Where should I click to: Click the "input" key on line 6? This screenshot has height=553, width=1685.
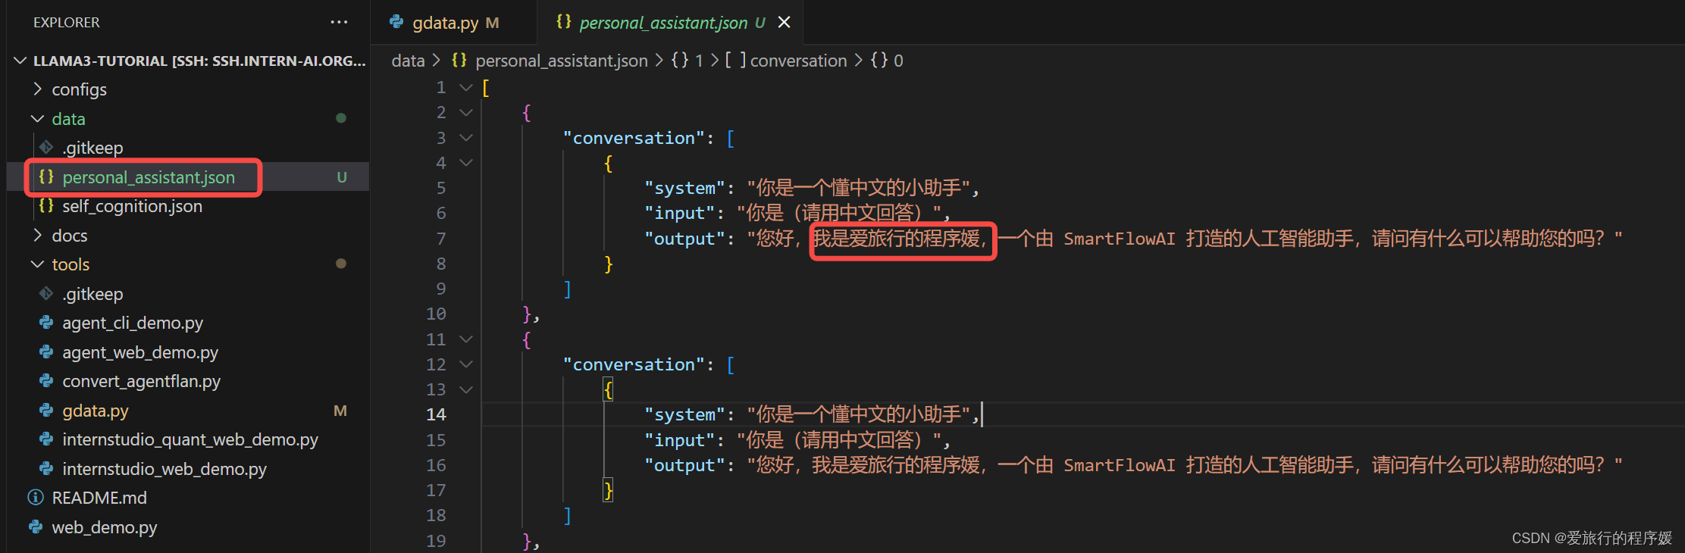click(680, 213)
